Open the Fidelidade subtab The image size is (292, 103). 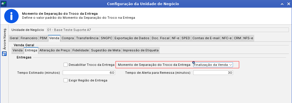click(80, 50)
